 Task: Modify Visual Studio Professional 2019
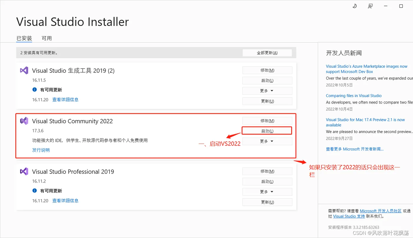click(x=267, y=171)
